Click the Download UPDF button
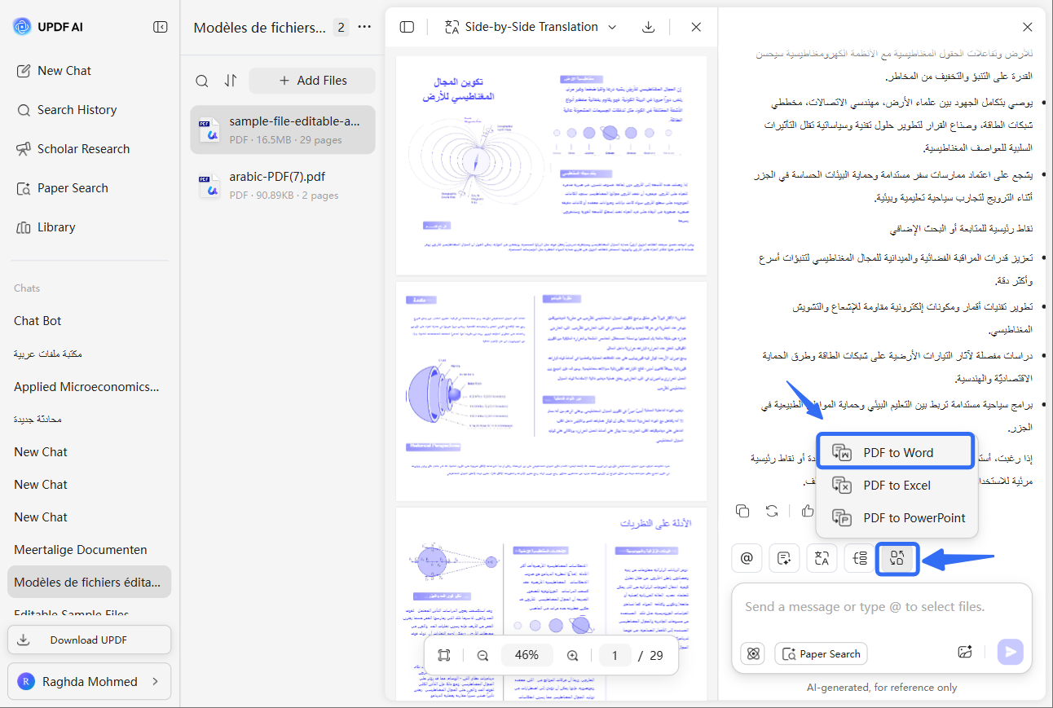Image resolution: width=1053 pixels, height=708 pixels. click(90, 640)
